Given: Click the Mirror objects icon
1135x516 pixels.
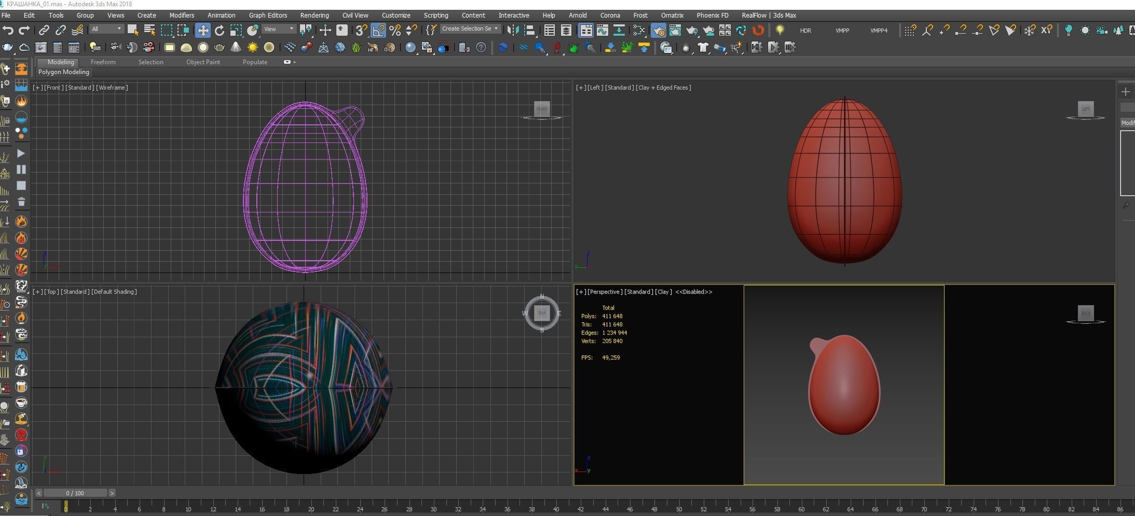Looking at the screenshot, I should pyautogui.click(x=513, y=30).
